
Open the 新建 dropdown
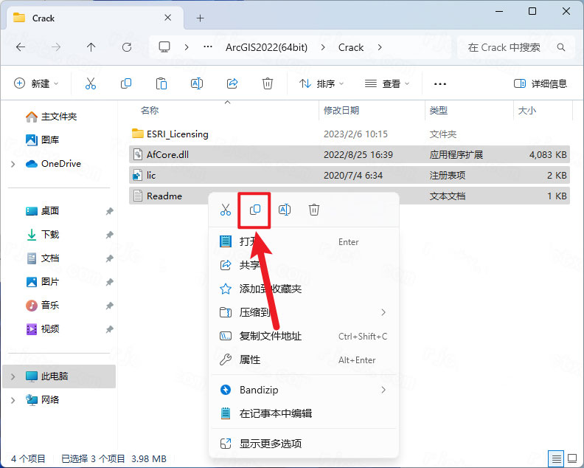[x=36, y=83]
